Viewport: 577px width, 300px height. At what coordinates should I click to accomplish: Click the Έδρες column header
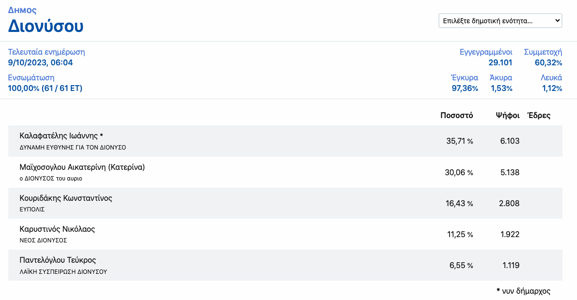coord(539,115)
